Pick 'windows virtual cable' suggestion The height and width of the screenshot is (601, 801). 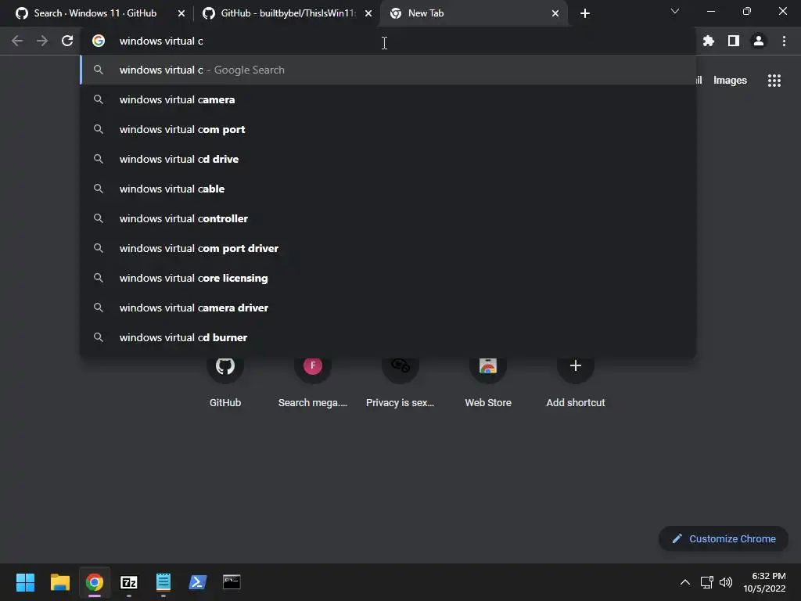point(388,189)
